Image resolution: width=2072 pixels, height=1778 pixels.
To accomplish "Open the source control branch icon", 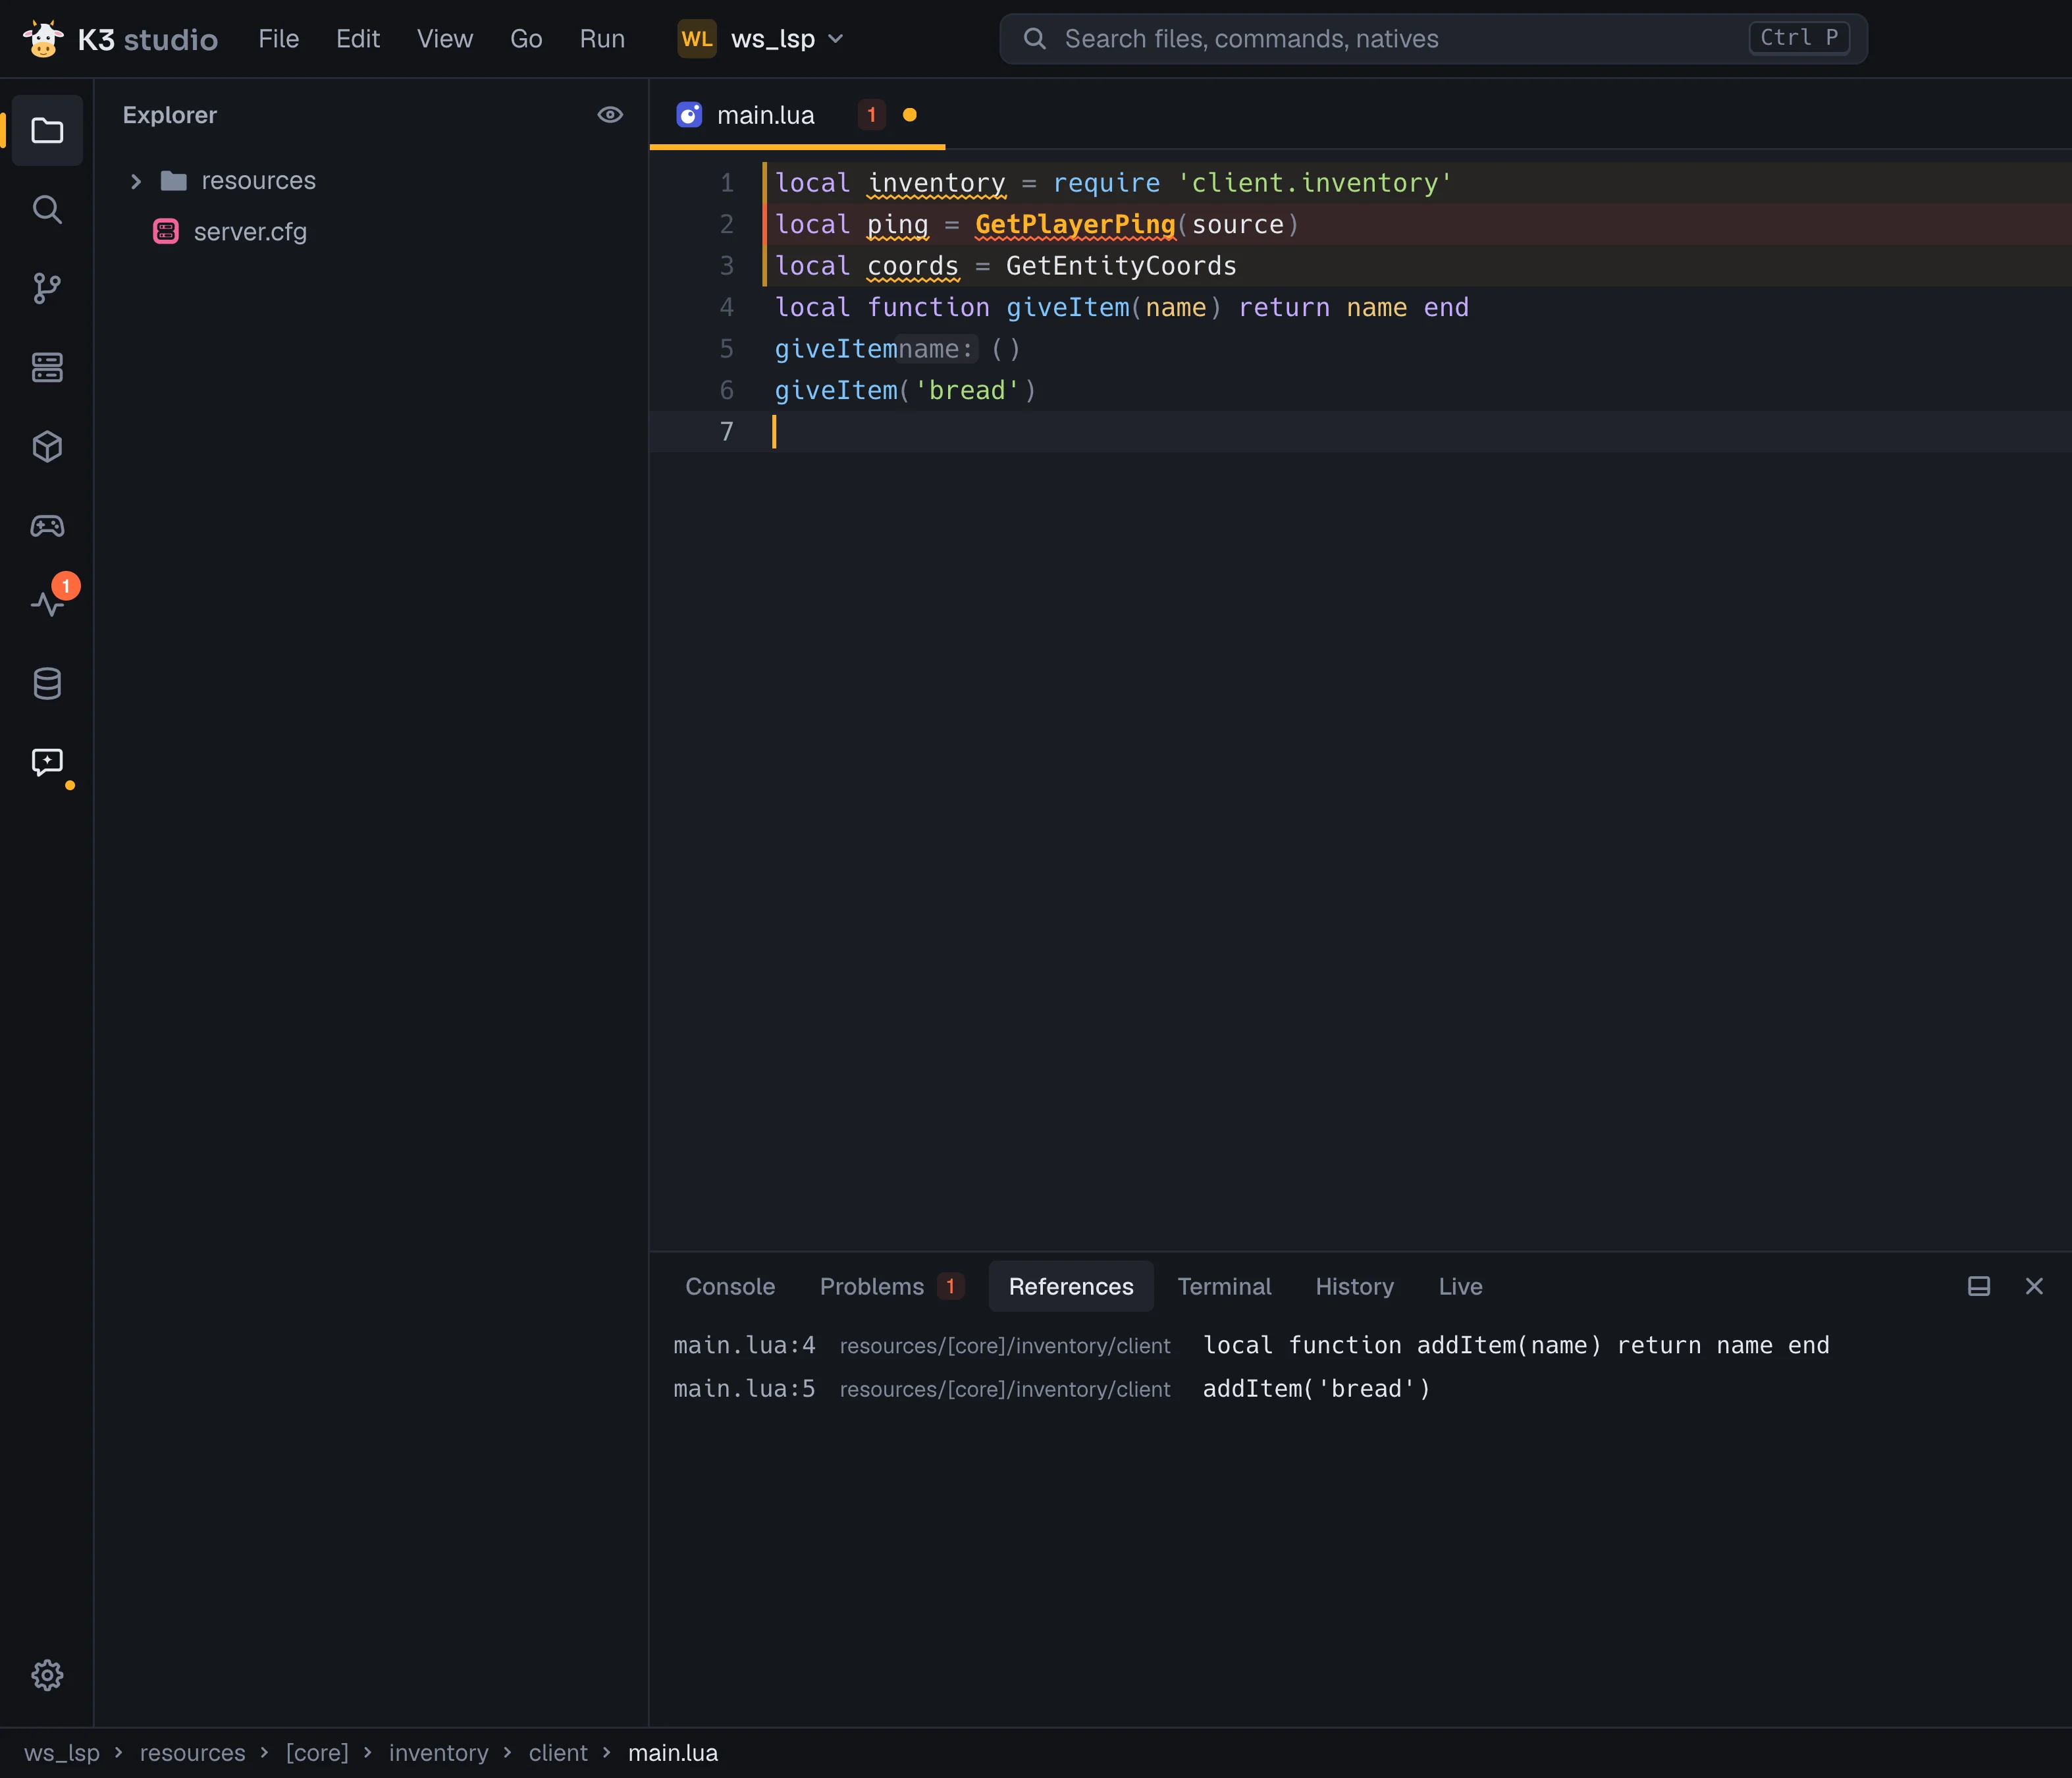I will [x=47, y=288].
